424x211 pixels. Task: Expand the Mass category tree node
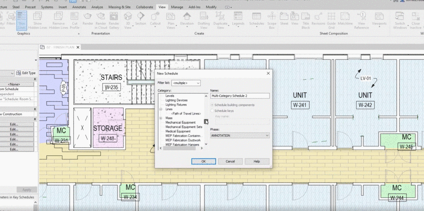click(x=161, y=118)
